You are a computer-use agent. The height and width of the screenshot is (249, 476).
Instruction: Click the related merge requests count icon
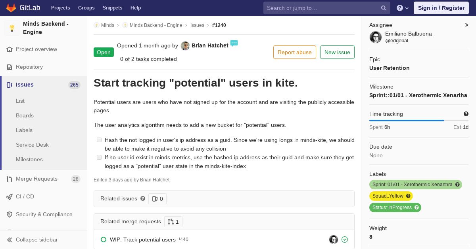tap(171, 222)
